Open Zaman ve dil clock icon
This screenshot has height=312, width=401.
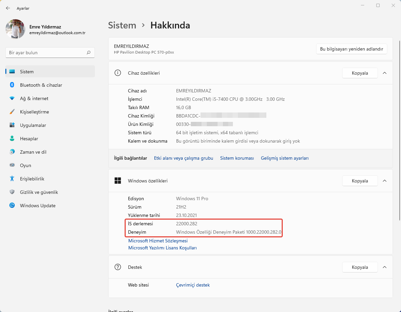tap(12, 152)
